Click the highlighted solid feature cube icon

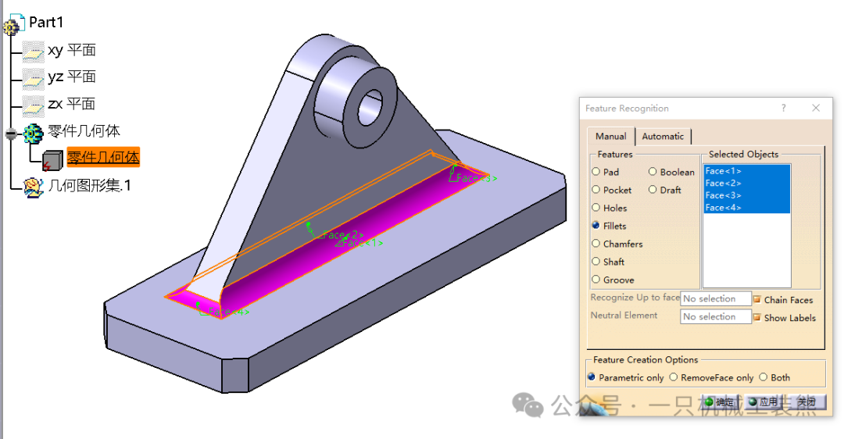point(53,160)
